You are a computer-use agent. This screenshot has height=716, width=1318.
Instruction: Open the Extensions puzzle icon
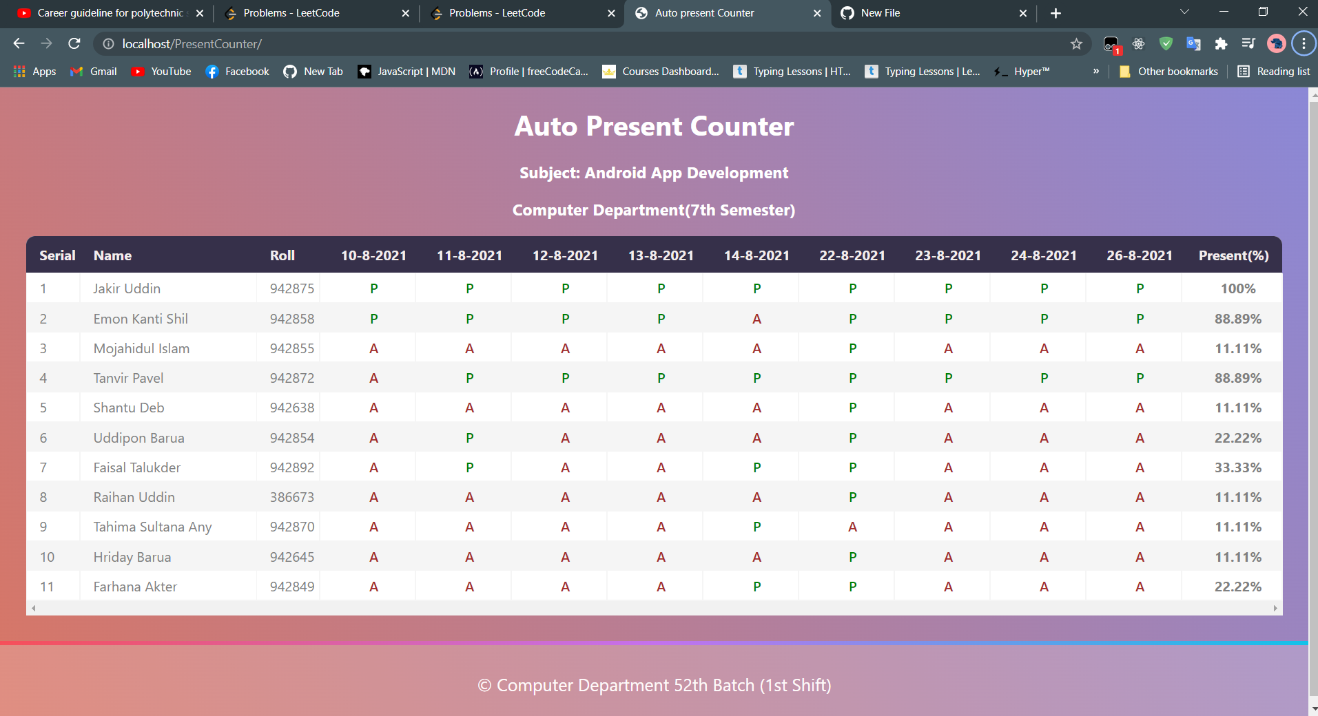pos(1221,44)
